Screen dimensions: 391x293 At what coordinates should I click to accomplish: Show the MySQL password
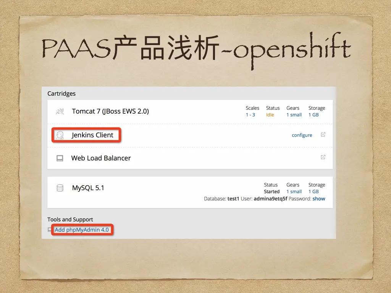319,198
